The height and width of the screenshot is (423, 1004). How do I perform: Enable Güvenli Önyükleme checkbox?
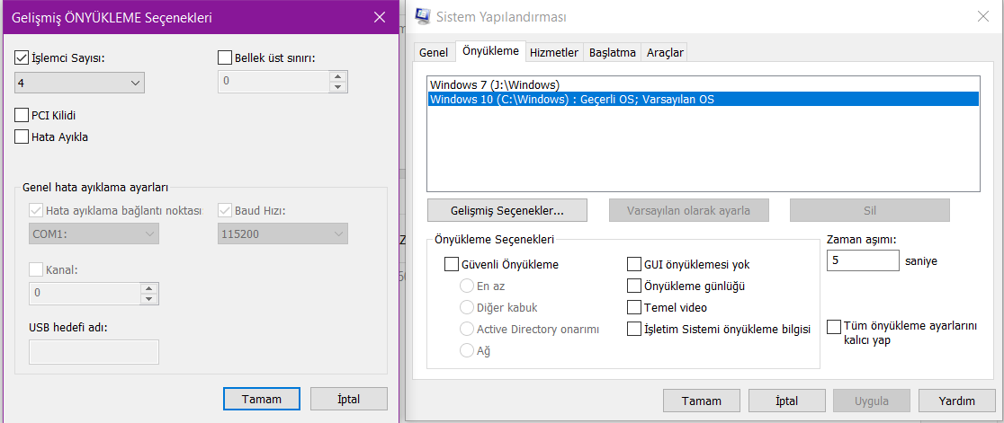[x=452, y=265]
